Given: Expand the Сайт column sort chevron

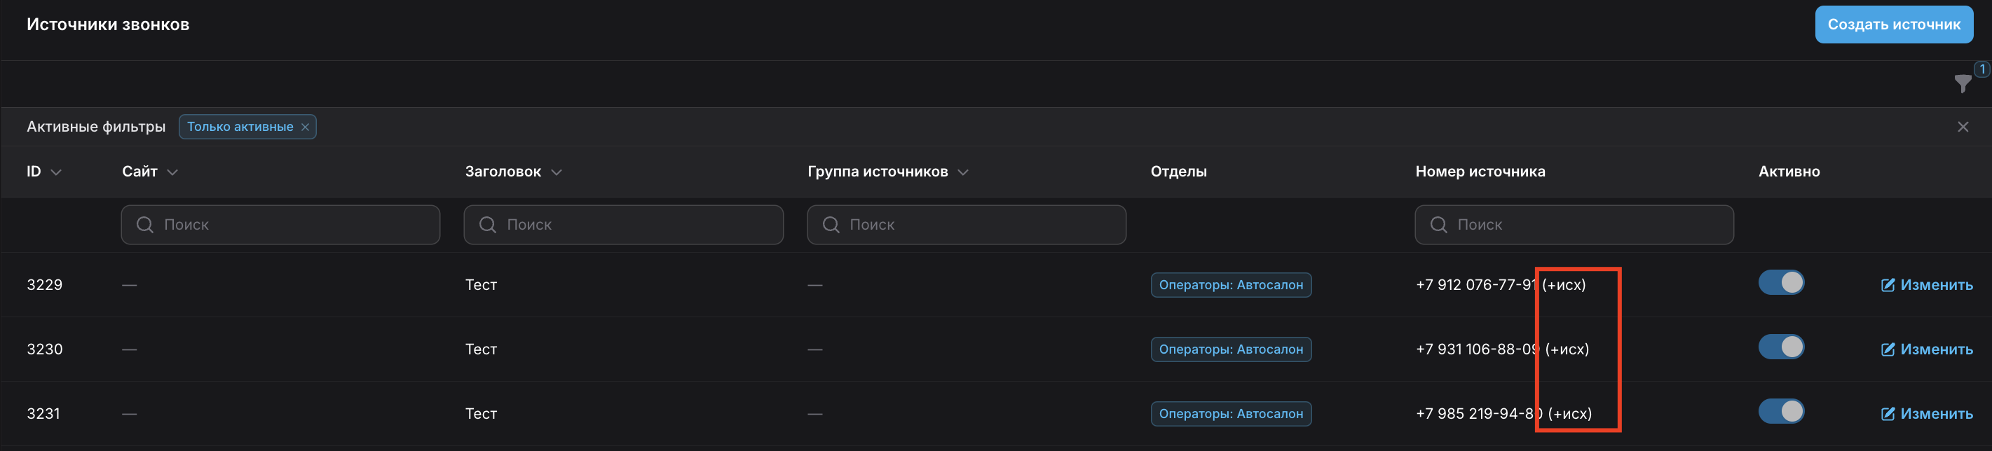Looking at the screenshot, I should (172, 172).
